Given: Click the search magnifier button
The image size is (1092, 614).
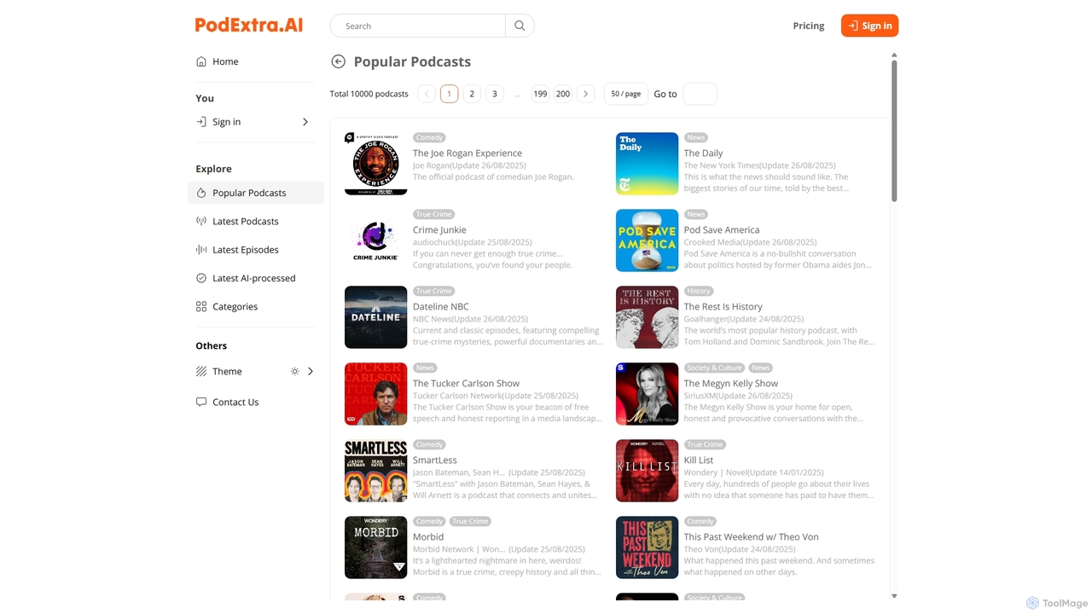Looking at the screenshot, I should pos(520,26).
